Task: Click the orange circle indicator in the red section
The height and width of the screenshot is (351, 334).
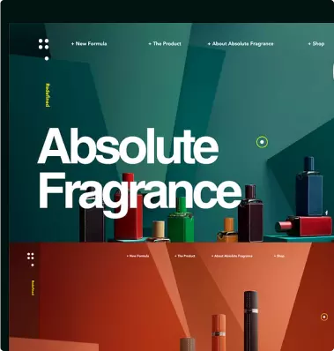Action: pyautogui.click(x=324, y=317)
